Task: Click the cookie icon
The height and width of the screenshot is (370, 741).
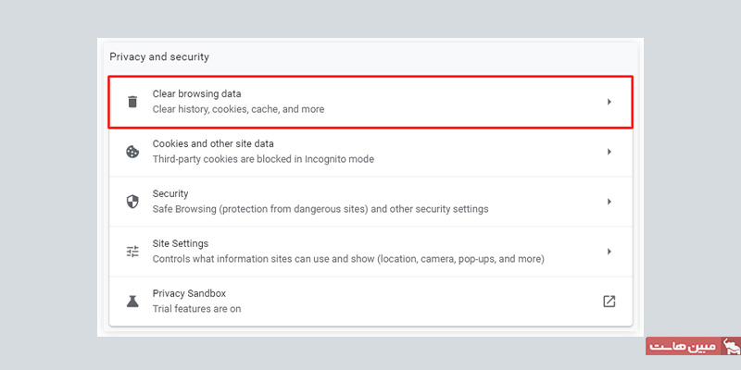Action: point(132,152)
